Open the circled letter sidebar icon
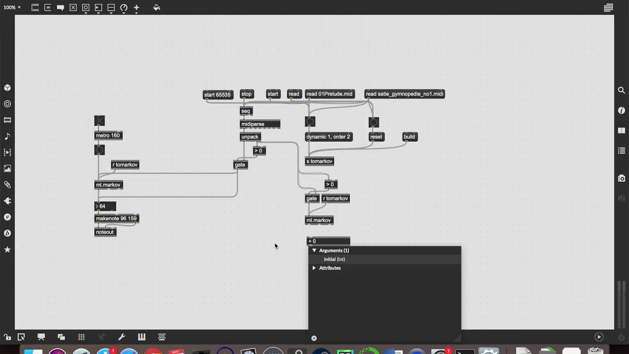The height and width of the screenshot is (354, 629). tap(7, 217)
